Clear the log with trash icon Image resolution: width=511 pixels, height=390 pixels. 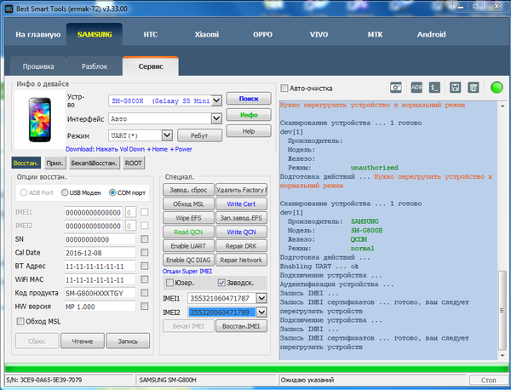pos(474,87)
